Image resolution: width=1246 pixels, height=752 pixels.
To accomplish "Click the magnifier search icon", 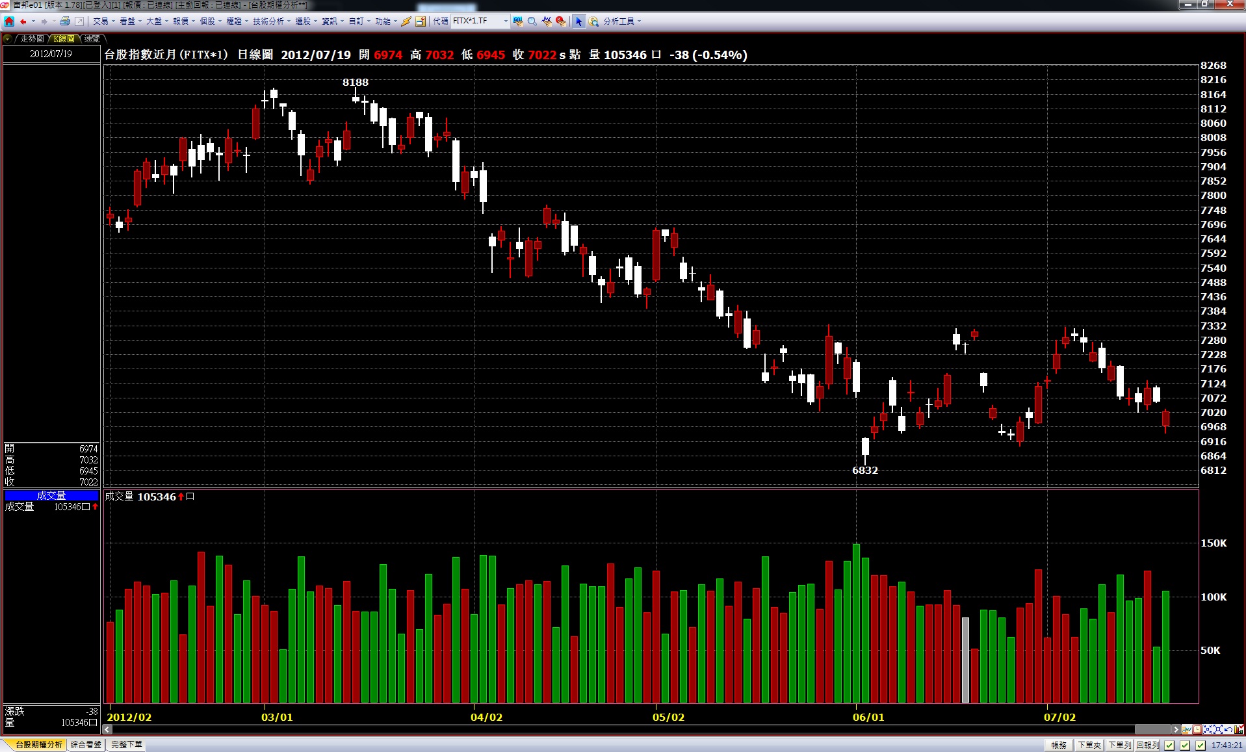I will click(532, 21).
